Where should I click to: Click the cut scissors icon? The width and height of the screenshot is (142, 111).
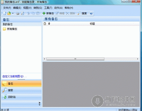(28, 13)
